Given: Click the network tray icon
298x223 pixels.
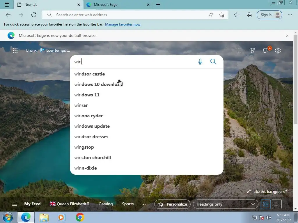Looking at the screenshot, I should tap(254, 217).
